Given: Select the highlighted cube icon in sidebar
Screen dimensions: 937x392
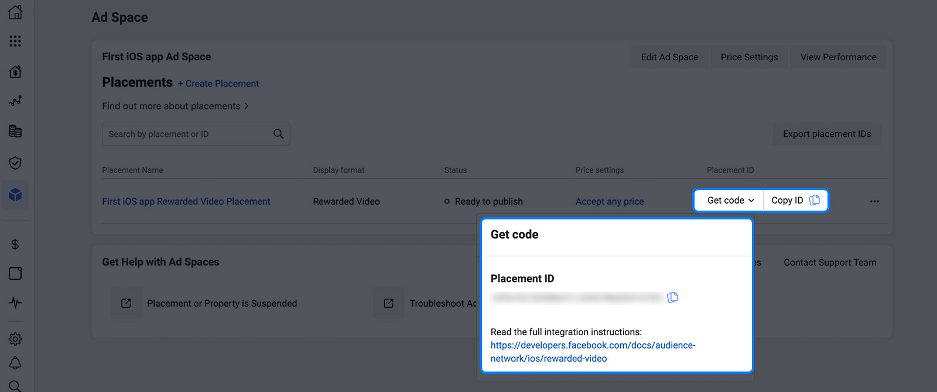Looking at the screenshot, I should 15,195.
